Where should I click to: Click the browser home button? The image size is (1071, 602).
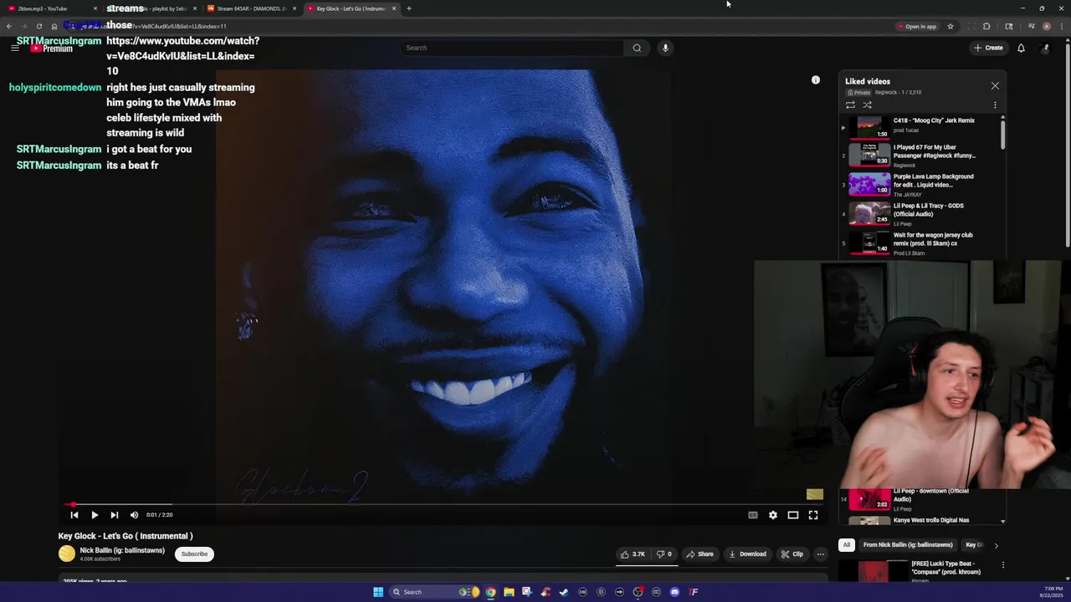click(54, 26)
